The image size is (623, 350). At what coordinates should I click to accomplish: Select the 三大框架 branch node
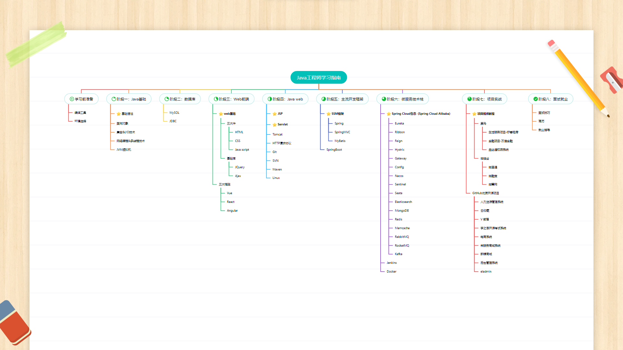224,184
